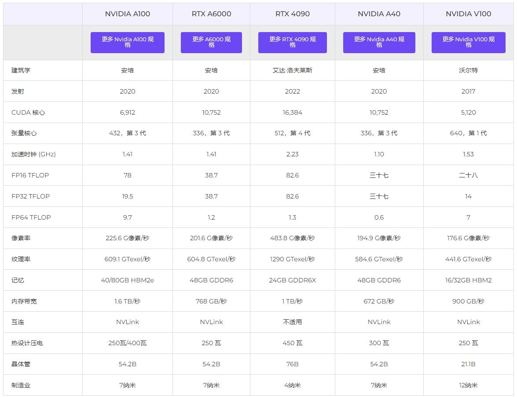Open the 更多 A6000 规格 link
Image resolution: width=517 pixels, height=397 pixels.
click(x=211, y=42)
